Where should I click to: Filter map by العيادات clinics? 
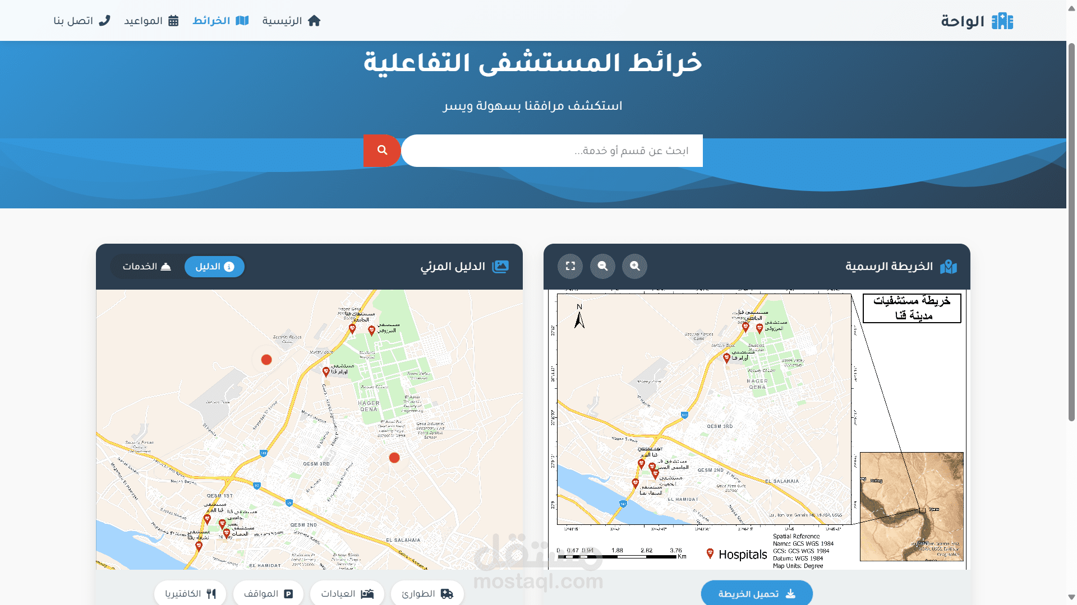[x=347, y=594]
